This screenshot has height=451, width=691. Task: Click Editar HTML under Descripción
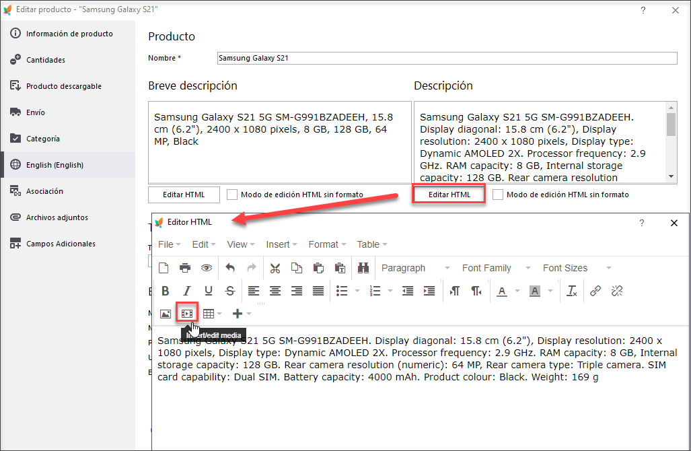pyautogui.click(x=449, y=195)
